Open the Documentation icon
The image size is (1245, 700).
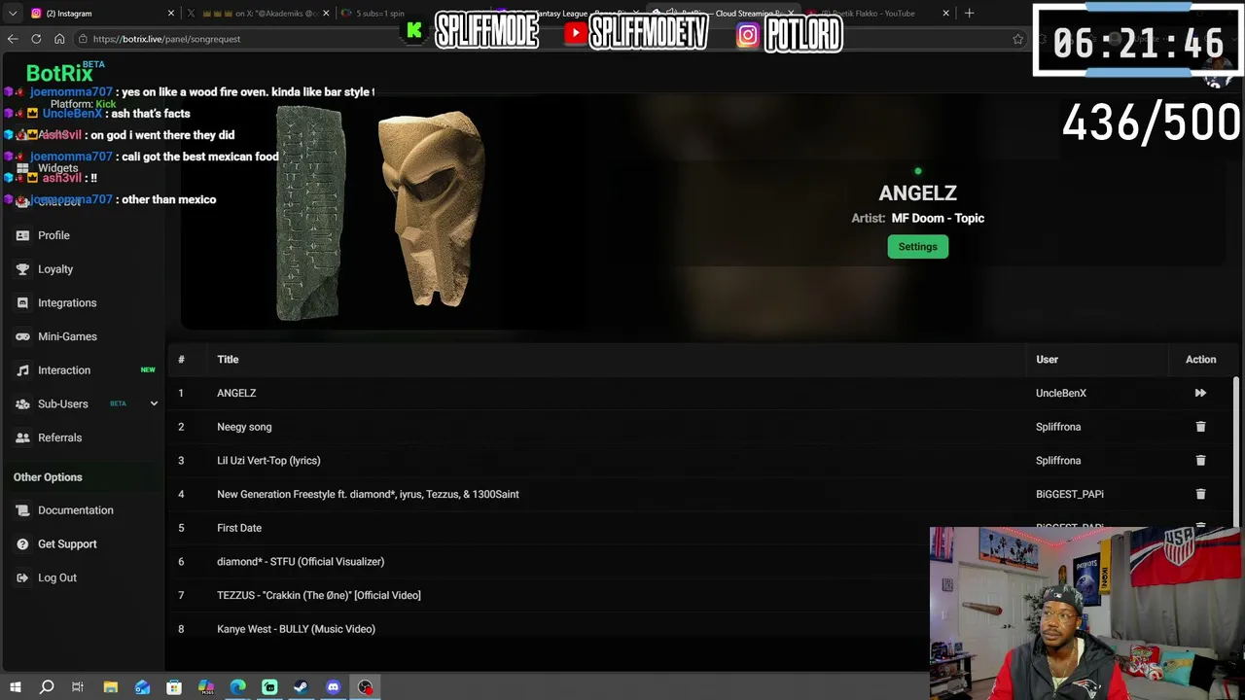[22, 510]
